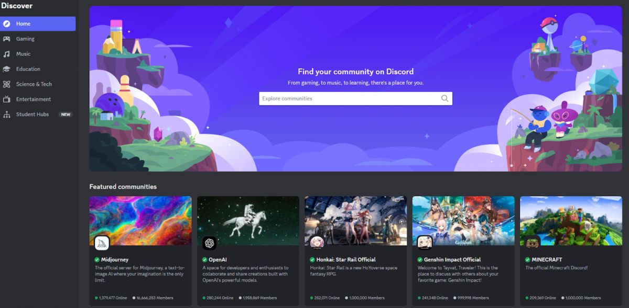This screenshot has height=308, width=629.
Task: Open the Entertainment category
Action: click(38, 99)
